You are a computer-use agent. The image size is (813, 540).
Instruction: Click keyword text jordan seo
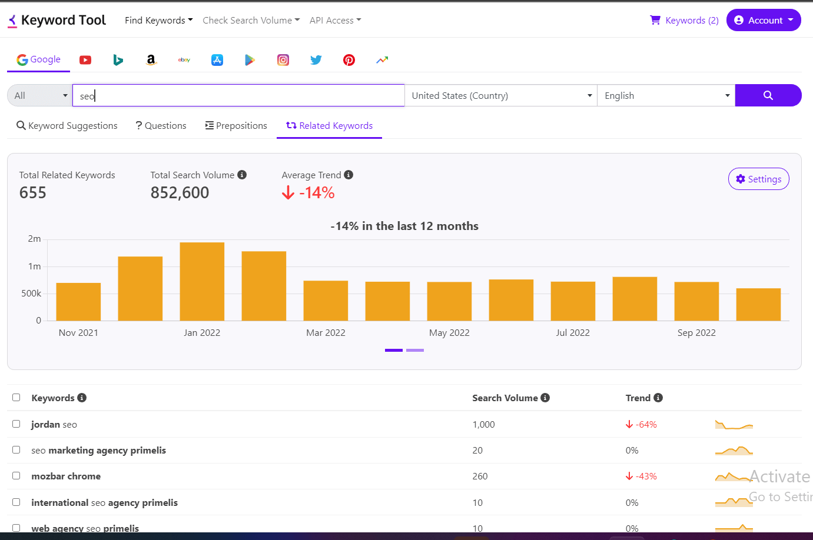coord(54,425)
